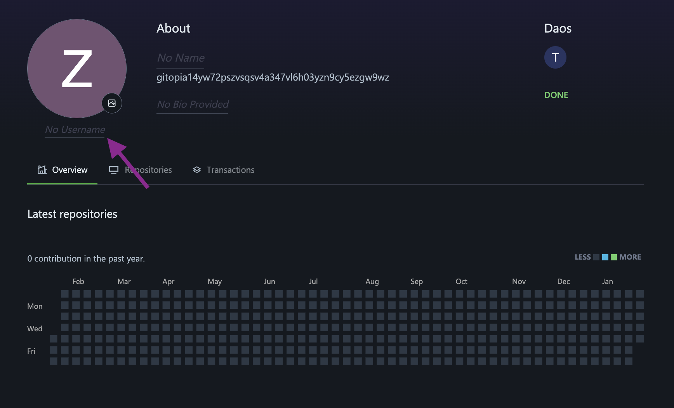Open the T dao avatar
The height and width of the screenshot is (408, 674).
555,57
